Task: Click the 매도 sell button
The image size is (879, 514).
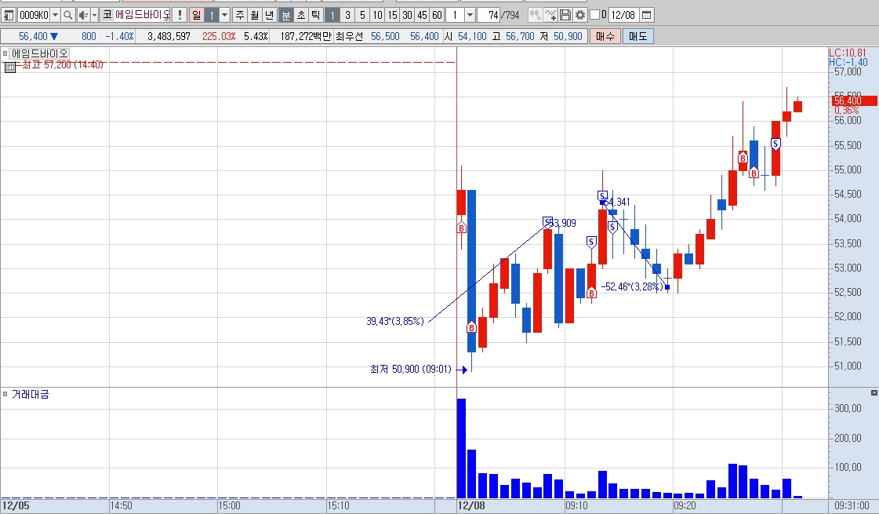Action: 637,36
